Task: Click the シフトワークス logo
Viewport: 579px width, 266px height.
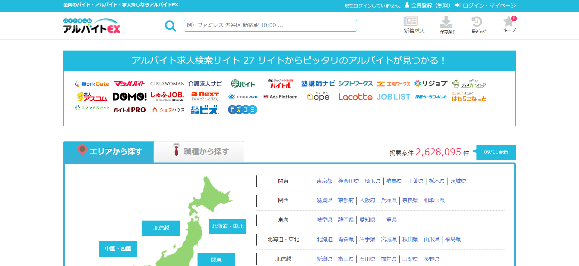Action: click(356, 84)
